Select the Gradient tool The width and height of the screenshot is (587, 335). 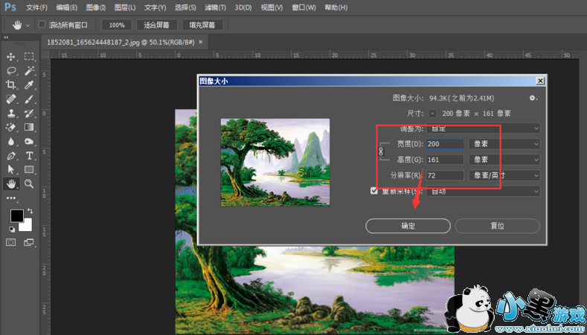[x=29, y=128]
